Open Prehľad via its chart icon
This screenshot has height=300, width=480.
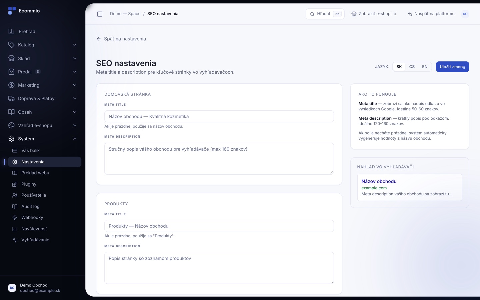click(x=11, y=31)
